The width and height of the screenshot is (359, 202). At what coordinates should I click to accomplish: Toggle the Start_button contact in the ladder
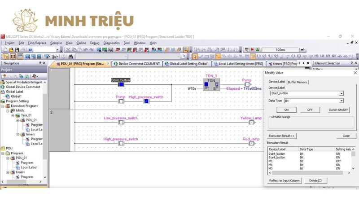coord(121,84)
